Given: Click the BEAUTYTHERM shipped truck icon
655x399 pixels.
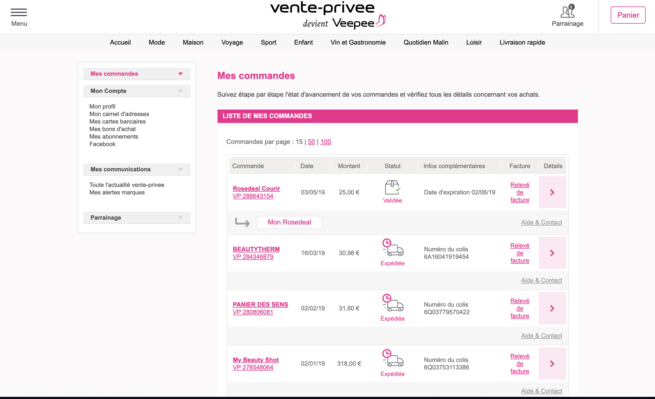Looking at the screenshot, I should point(392,248).
